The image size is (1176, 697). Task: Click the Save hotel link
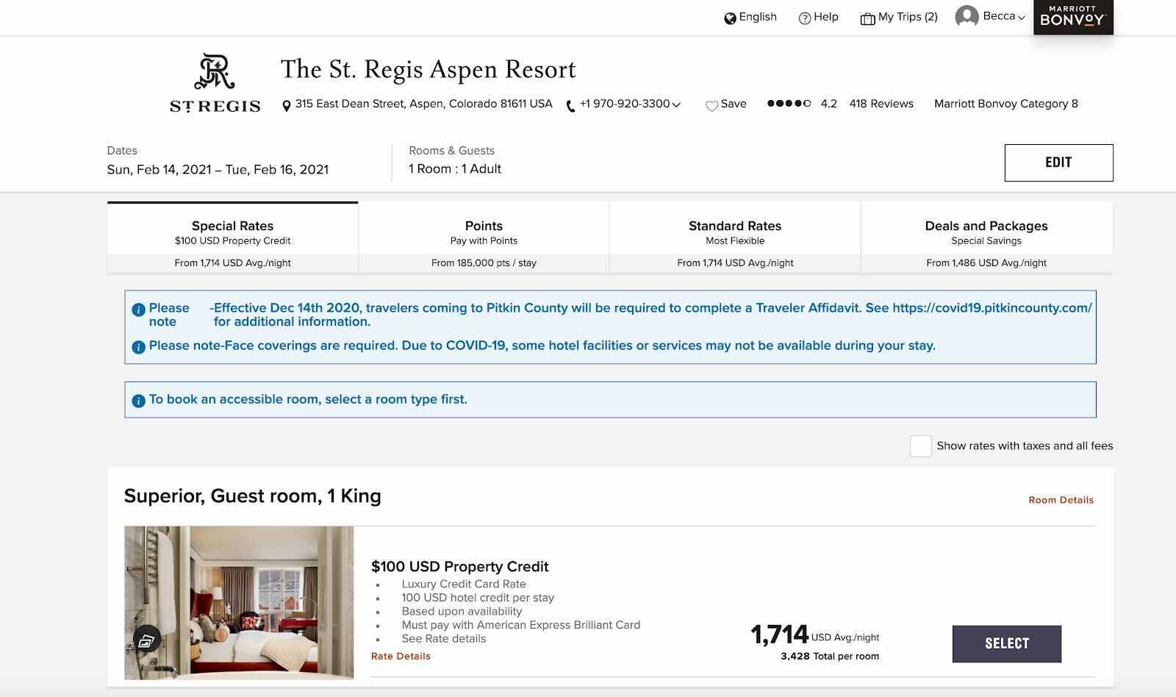pyautogui.click(x=734, y=104)
